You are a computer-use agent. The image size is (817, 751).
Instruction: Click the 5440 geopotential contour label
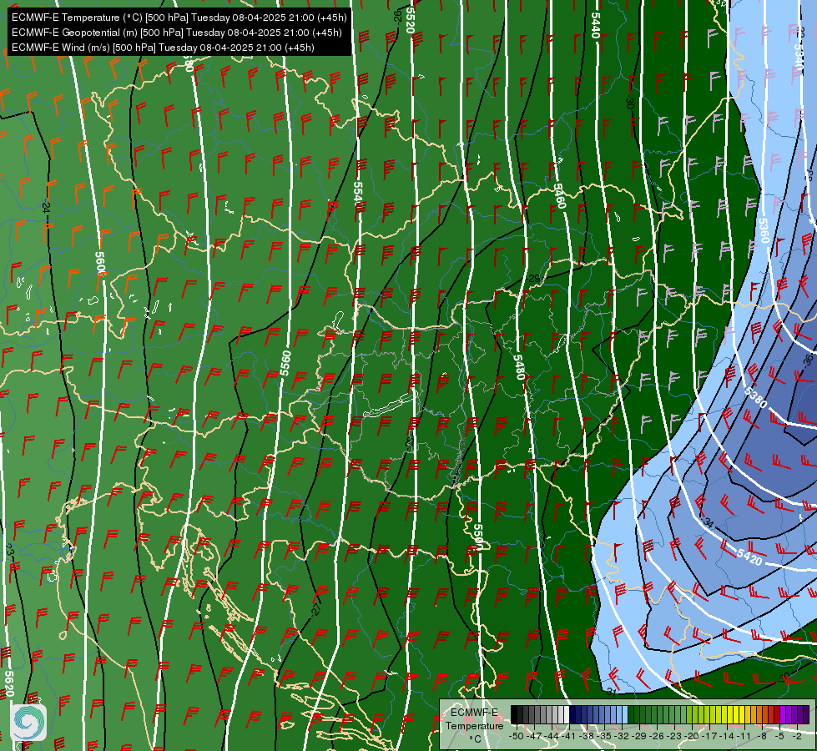pyautogui.click(x=595, y=25)
